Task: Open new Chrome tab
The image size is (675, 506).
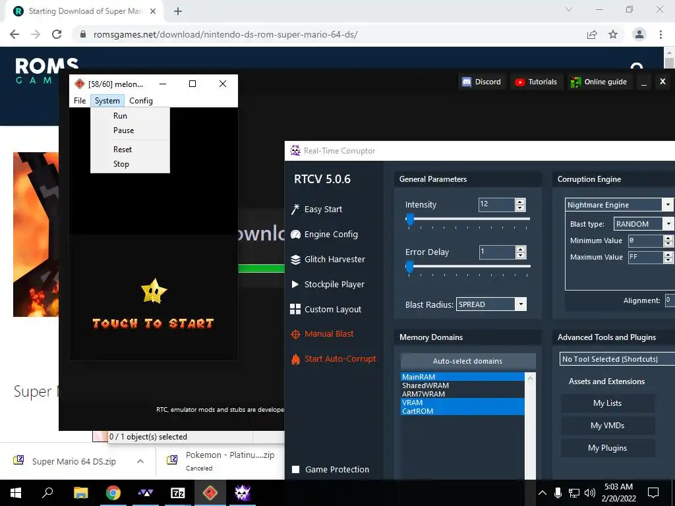Action: click(x=178, y=11)
